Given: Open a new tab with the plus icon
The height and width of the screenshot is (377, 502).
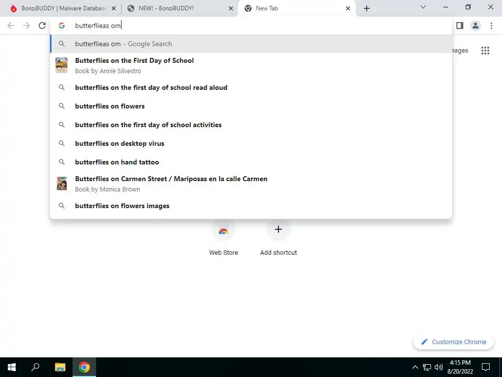Looking at the screenshot, I should pyautogui.click(x=367, y=8).
